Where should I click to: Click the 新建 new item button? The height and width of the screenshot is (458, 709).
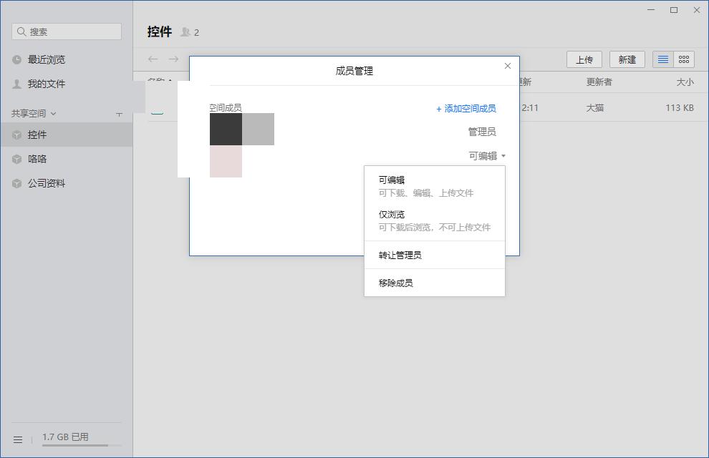[x=627, y=59]
